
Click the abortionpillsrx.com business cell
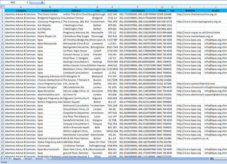[x=50, y=95]
